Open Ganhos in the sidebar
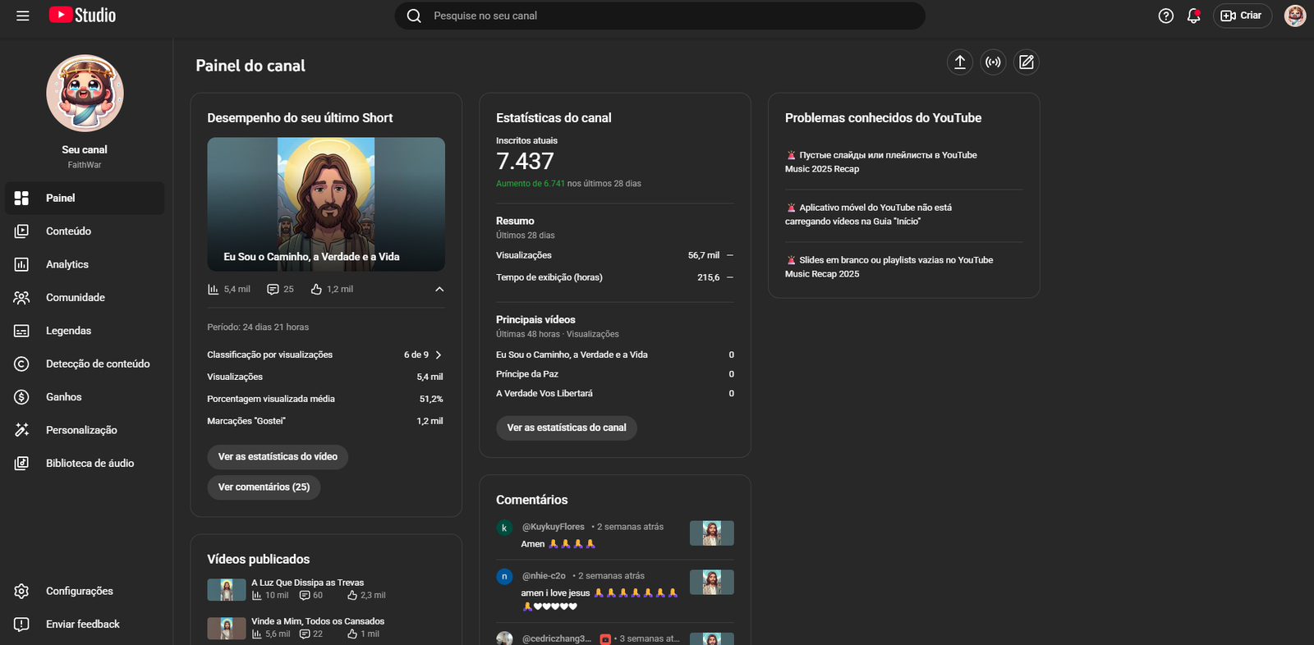 (x=63, y=397)
